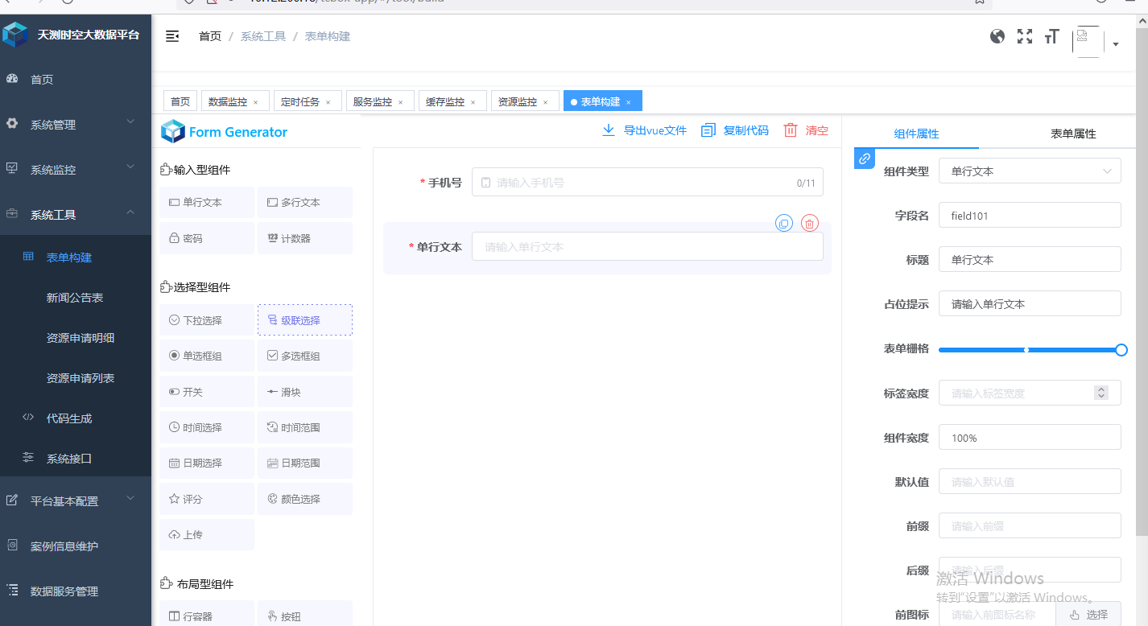The width and height of the screenshot is (1148, 626).
Task: Select the 颜色选择 color picker component
Action: coord(305,498)
